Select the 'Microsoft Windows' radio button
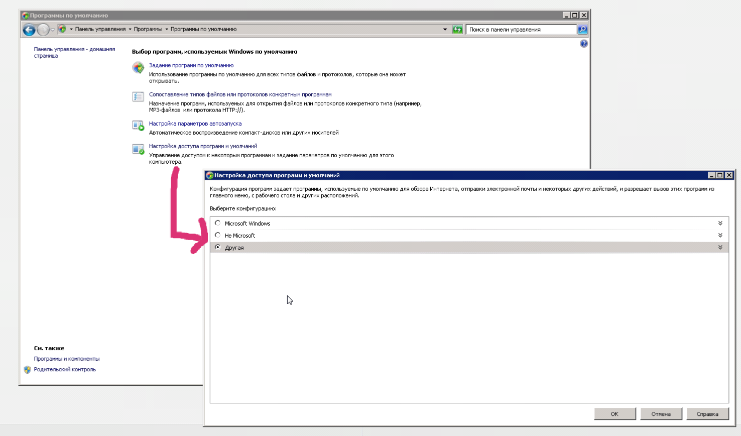This screenshot has width=741, height=436. click(x=217, y=223)
